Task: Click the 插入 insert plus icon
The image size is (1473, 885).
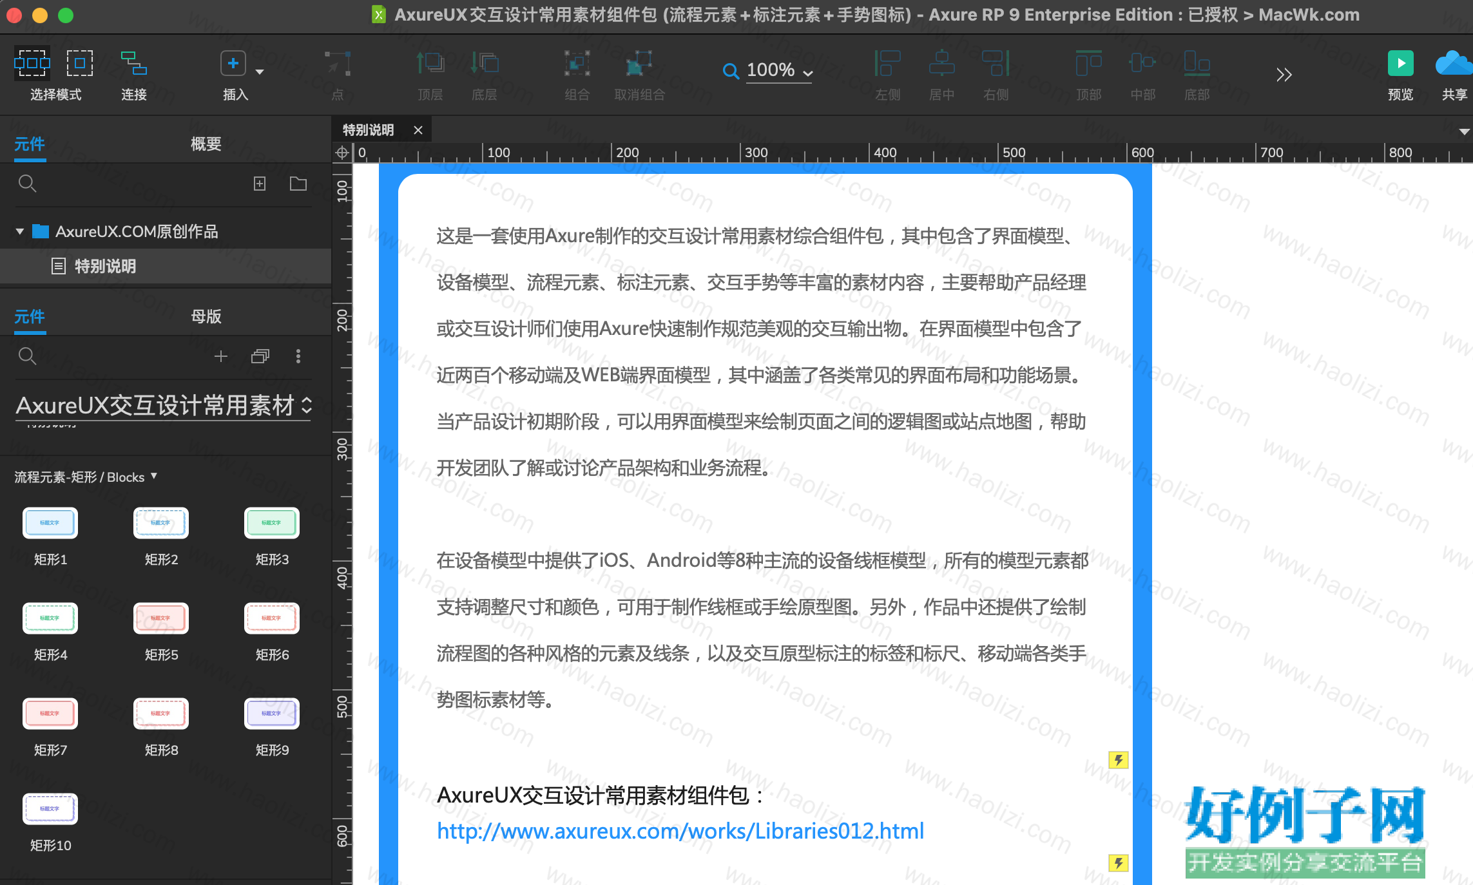Action: click(x=233, y=63)
